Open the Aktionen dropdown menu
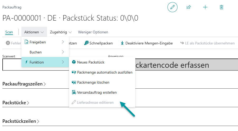This screenshot has width=238, height=131. pyautogui.click(x=34, y=32)
